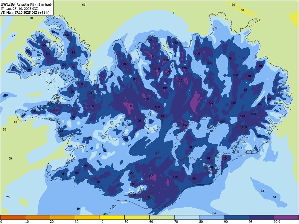The image size is (299, 224).
Task: Click the '69' value in southwest sea
Action: pos(10,158)
